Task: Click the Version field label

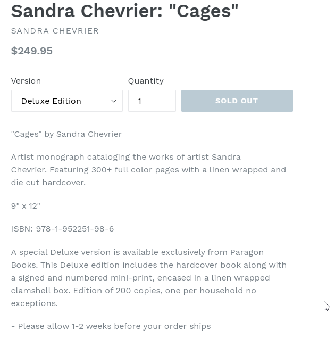Action: (26, 81)
